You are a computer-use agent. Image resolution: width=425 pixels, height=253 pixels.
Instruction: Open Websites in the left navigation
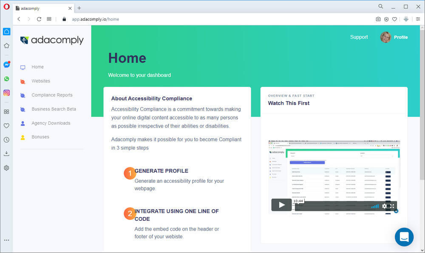(41, 81)
